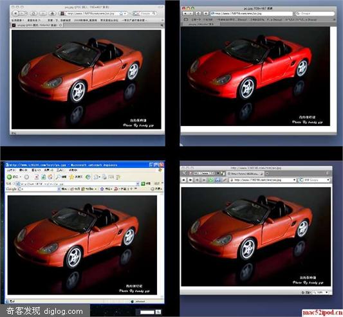Click the Google toolbar search box in IE
This screenshot has height=317, width=343.
(x=40, y=189)
